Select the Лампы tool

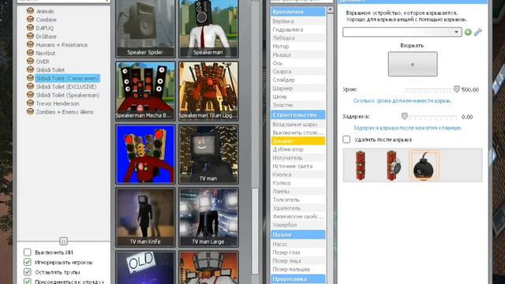point(298,191)
